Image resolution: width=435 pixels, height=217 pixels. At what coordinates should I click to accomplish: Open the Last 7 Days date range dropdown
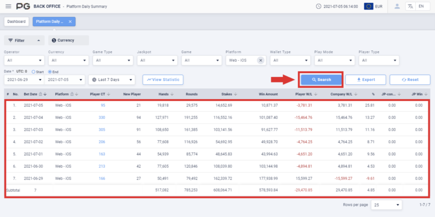[x=112, y=79]
